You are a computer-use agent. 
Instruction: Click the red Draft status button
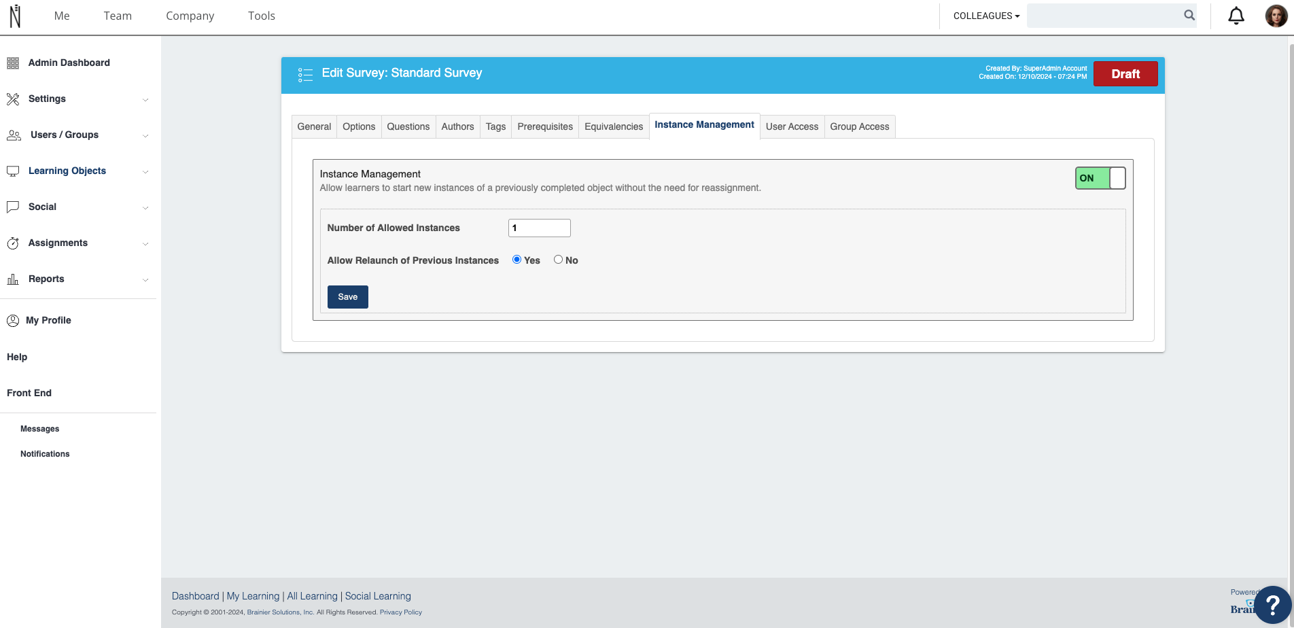1125,74
